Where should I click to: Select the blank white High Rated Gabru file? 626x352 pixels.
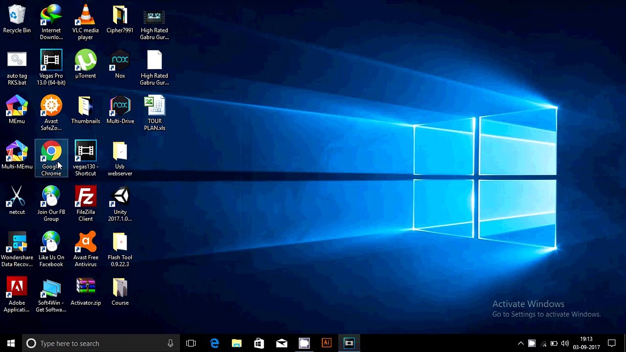pos(155,68)
